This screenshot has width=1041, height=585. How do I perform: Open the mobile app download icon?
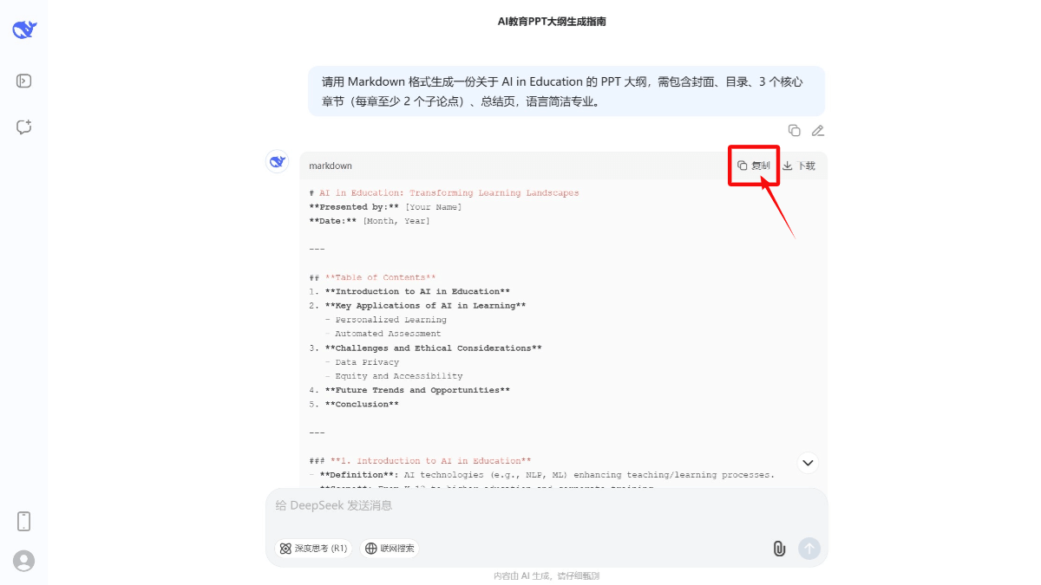(x=24, y=521)
